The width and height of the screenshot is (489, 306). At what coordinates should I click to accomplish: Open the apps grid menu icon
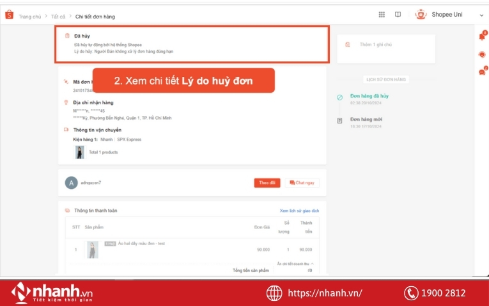tap(382, 15)
